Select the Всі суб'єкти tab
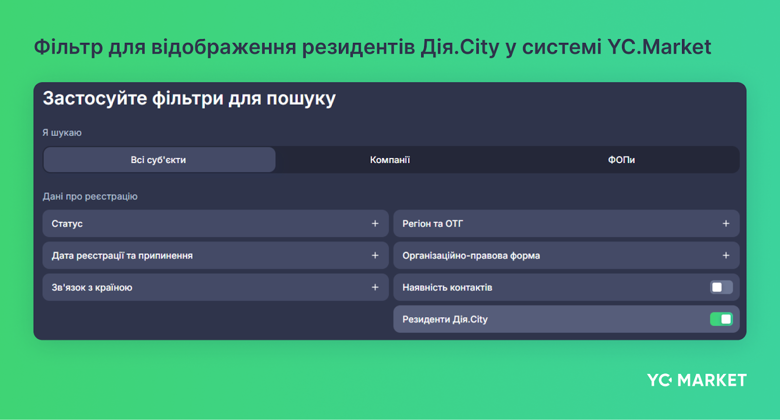The height and width of the screenshot is (420, 780). pyautogui.click(x=159, y=160)
